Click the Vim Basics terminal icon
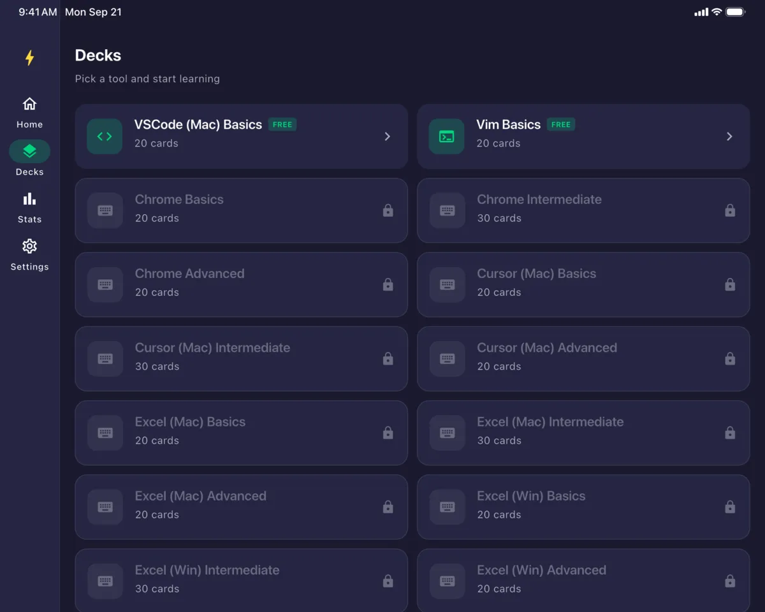765x612 pixels. point(447,136)
